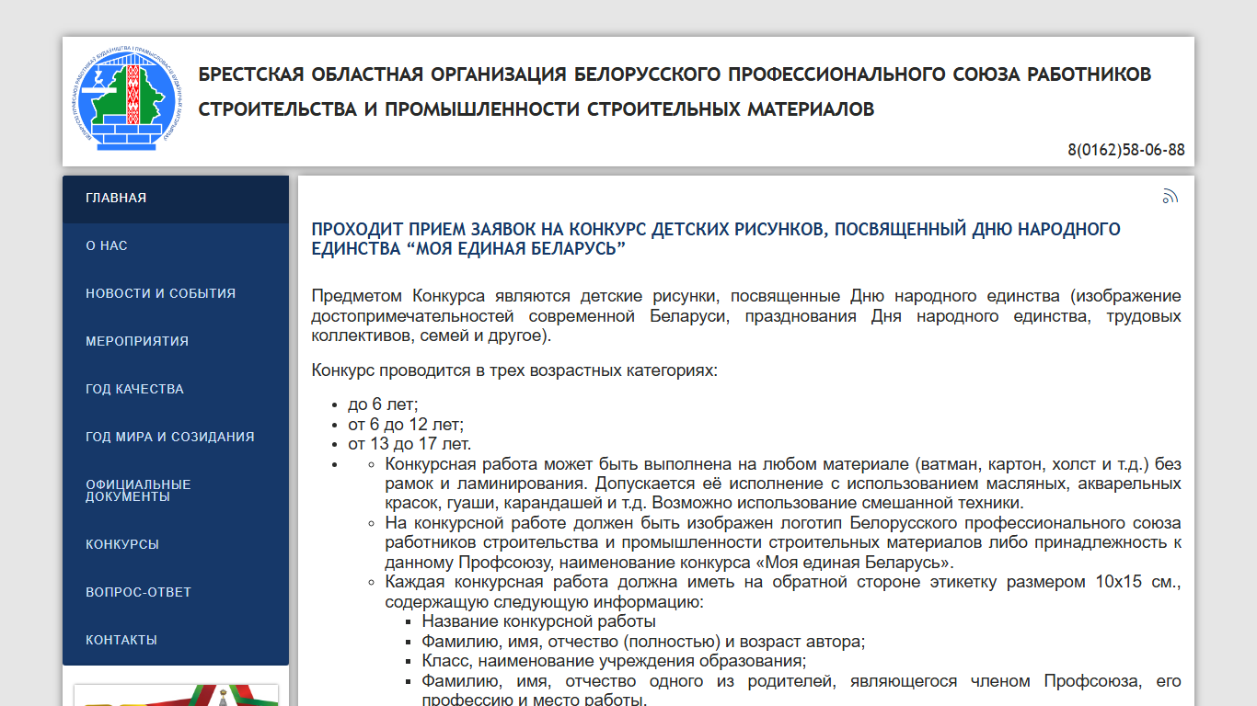Open ГОД КАЧЕСТВА menu entry
The height and width of the screenshot is (706, 1257).
click(176, 390)
